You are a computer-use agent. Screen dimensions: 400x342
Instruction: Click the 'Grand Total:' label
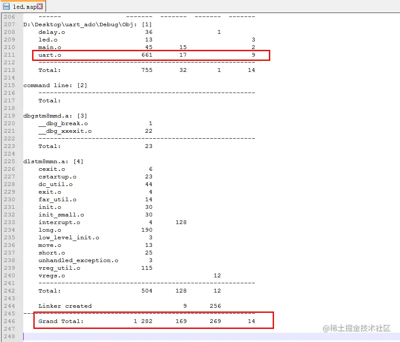tap(61, 321)
